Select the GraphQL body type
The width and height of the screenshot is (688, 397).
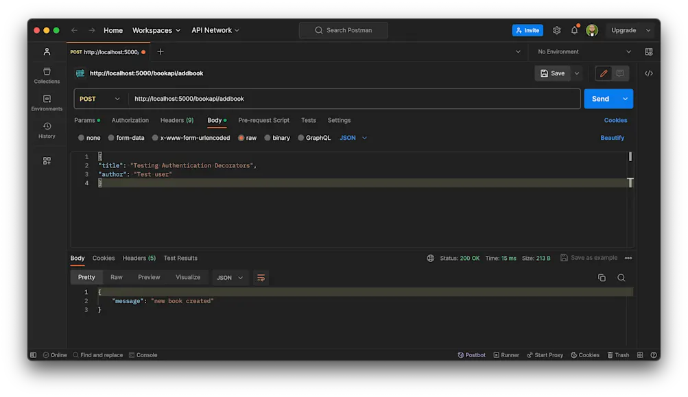coord(313,138)
